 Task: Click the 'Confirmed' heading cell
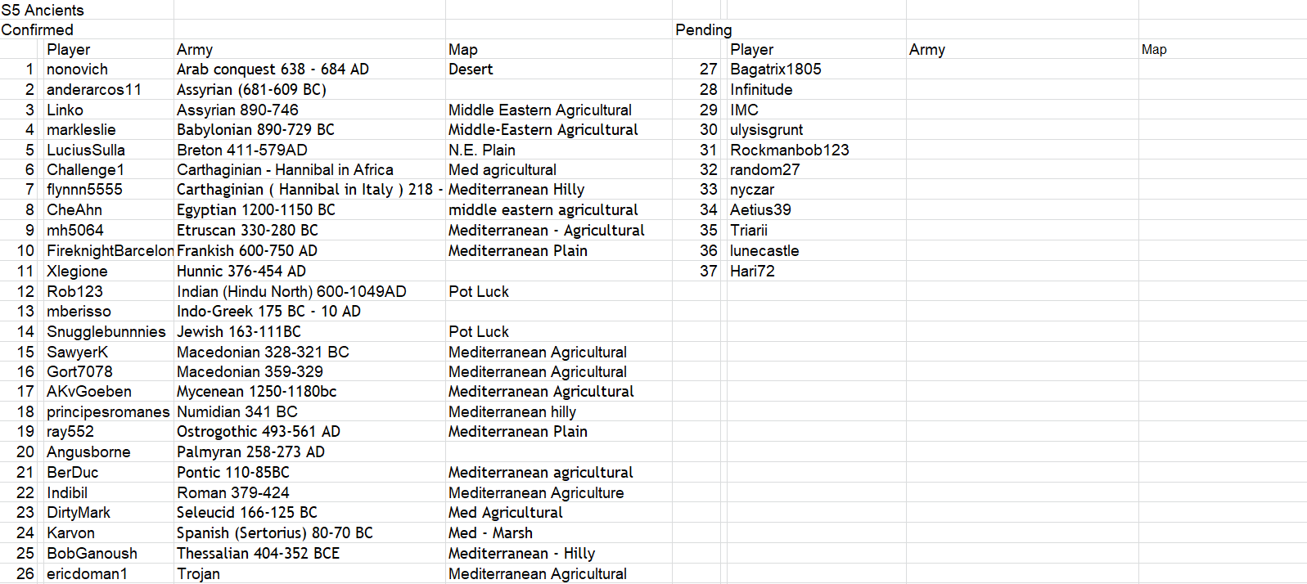[x=38, y=29]
